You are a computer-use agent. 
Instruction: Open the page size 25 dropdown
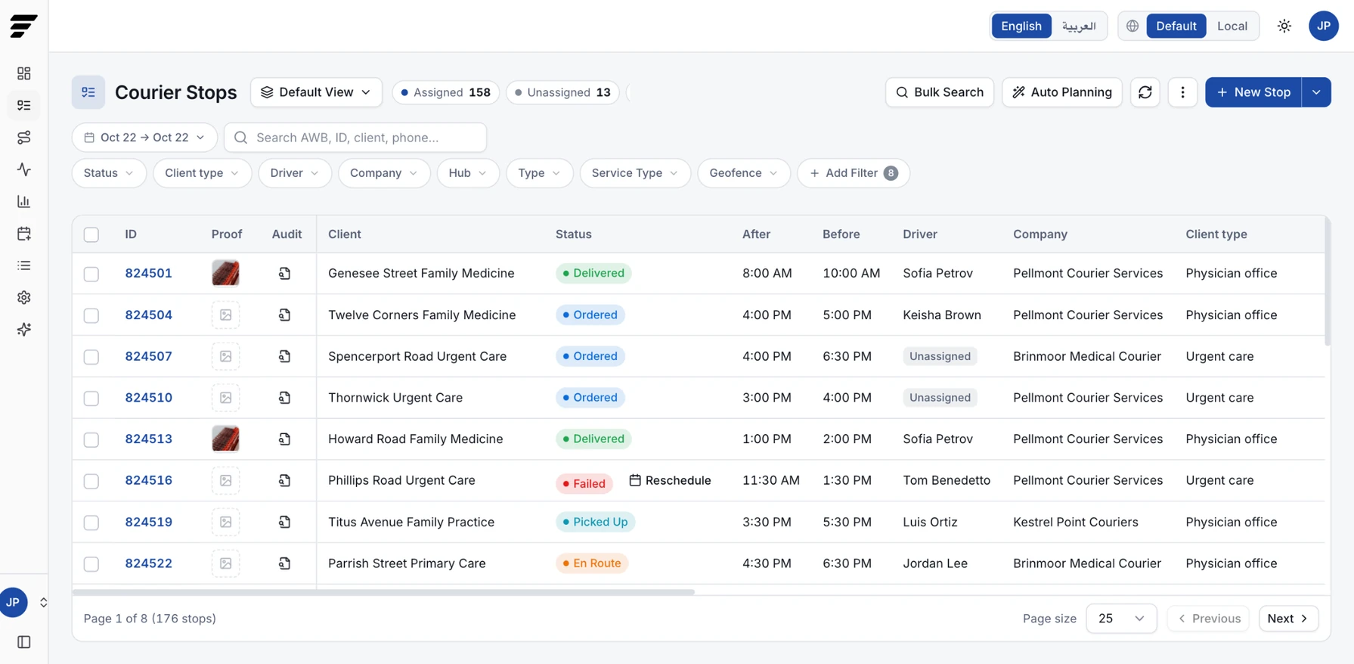(1121, 619)
